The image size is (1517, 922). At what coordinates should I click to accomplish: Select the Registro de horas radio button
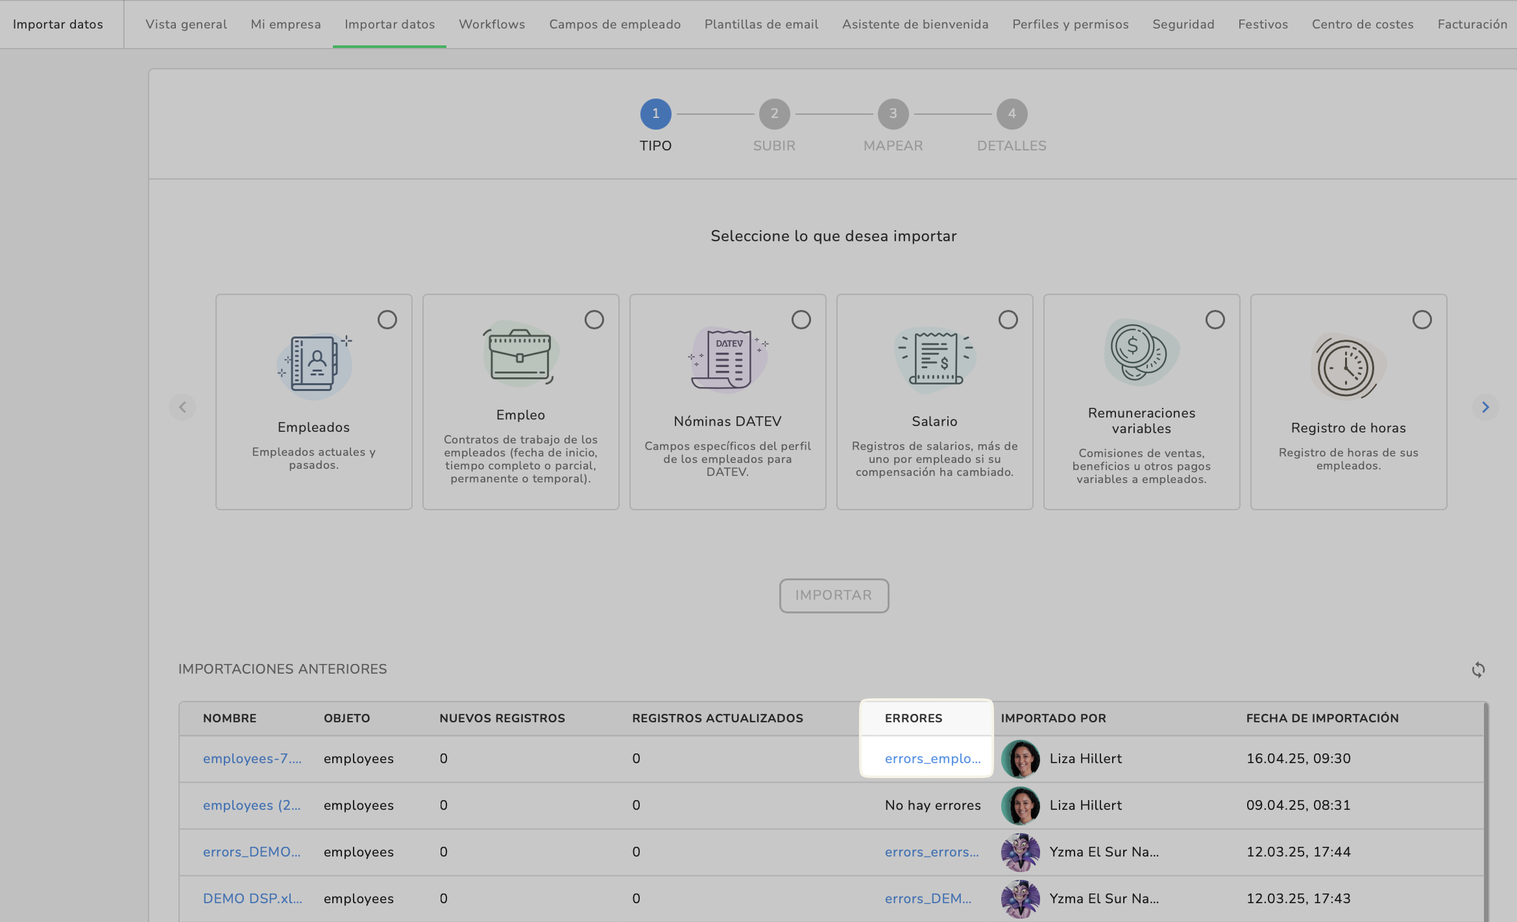point(1422,320)
